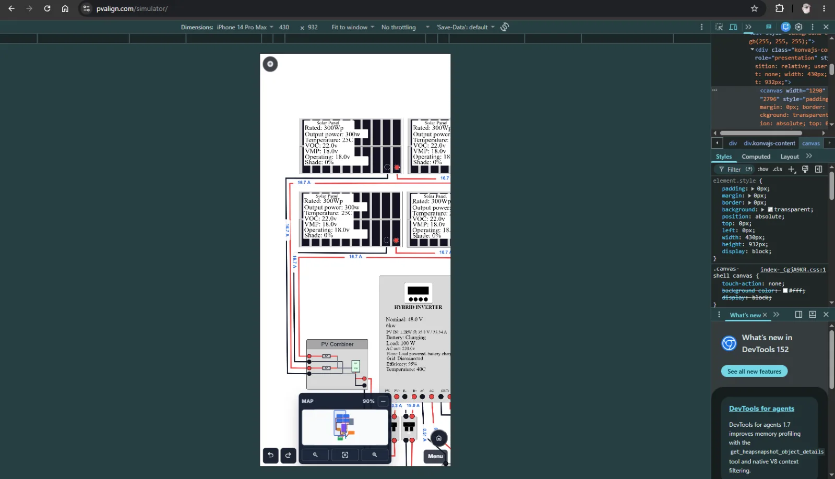Open the iPhone 14 Pro Max dimensions dropdown
The height and width of the screenshot is (479, 835).
coord(245,27)
